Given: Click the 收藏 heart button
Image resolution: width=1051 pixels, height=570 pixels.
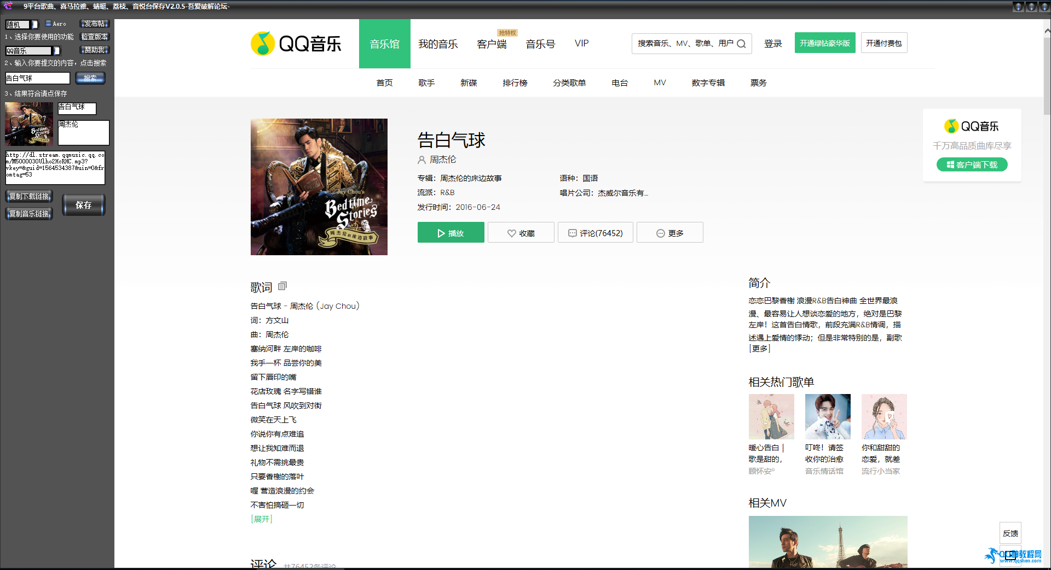Looking at the screenshot, I should point(521,233).
